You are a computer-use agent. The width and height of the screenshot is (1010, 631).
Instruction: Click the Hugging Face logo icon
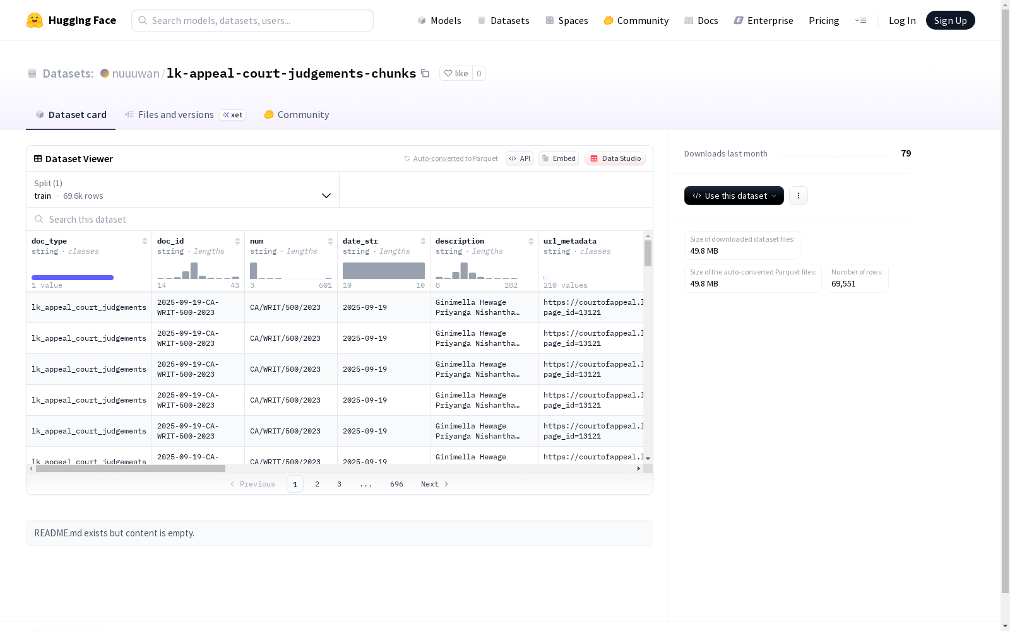click(35, 20)
